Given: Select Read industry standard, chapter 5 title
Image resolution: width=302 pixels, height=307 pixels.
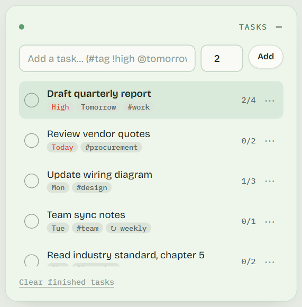Looking at the screenshot, I should [x=126, y=255].
